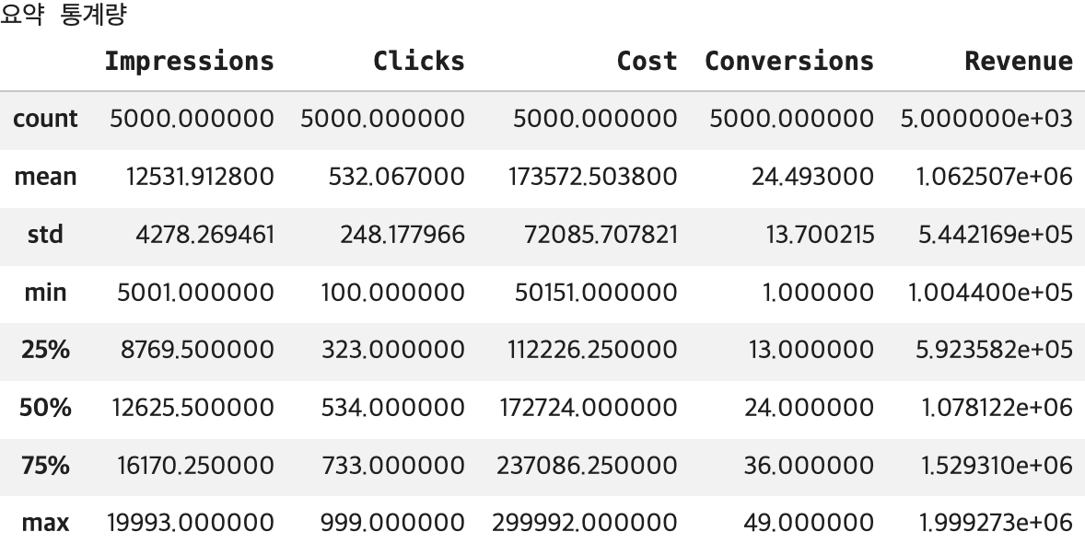This screenshot has height=555, width=1085.
Task: Select the Conversions column header
Action: tap(788, 61)
